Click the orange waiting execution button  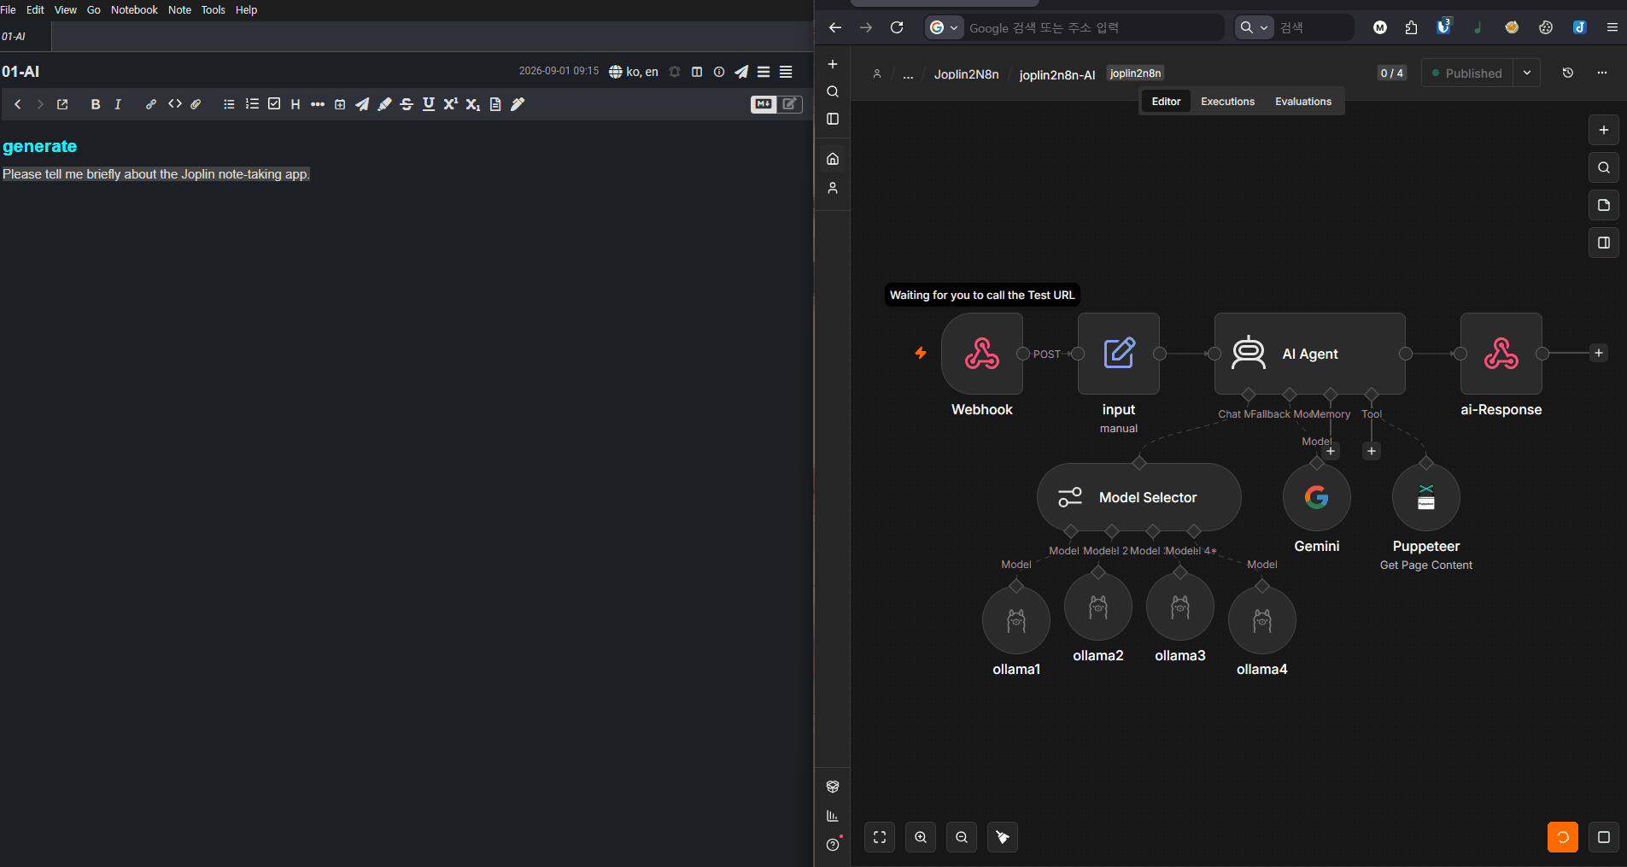(1563, 837)
